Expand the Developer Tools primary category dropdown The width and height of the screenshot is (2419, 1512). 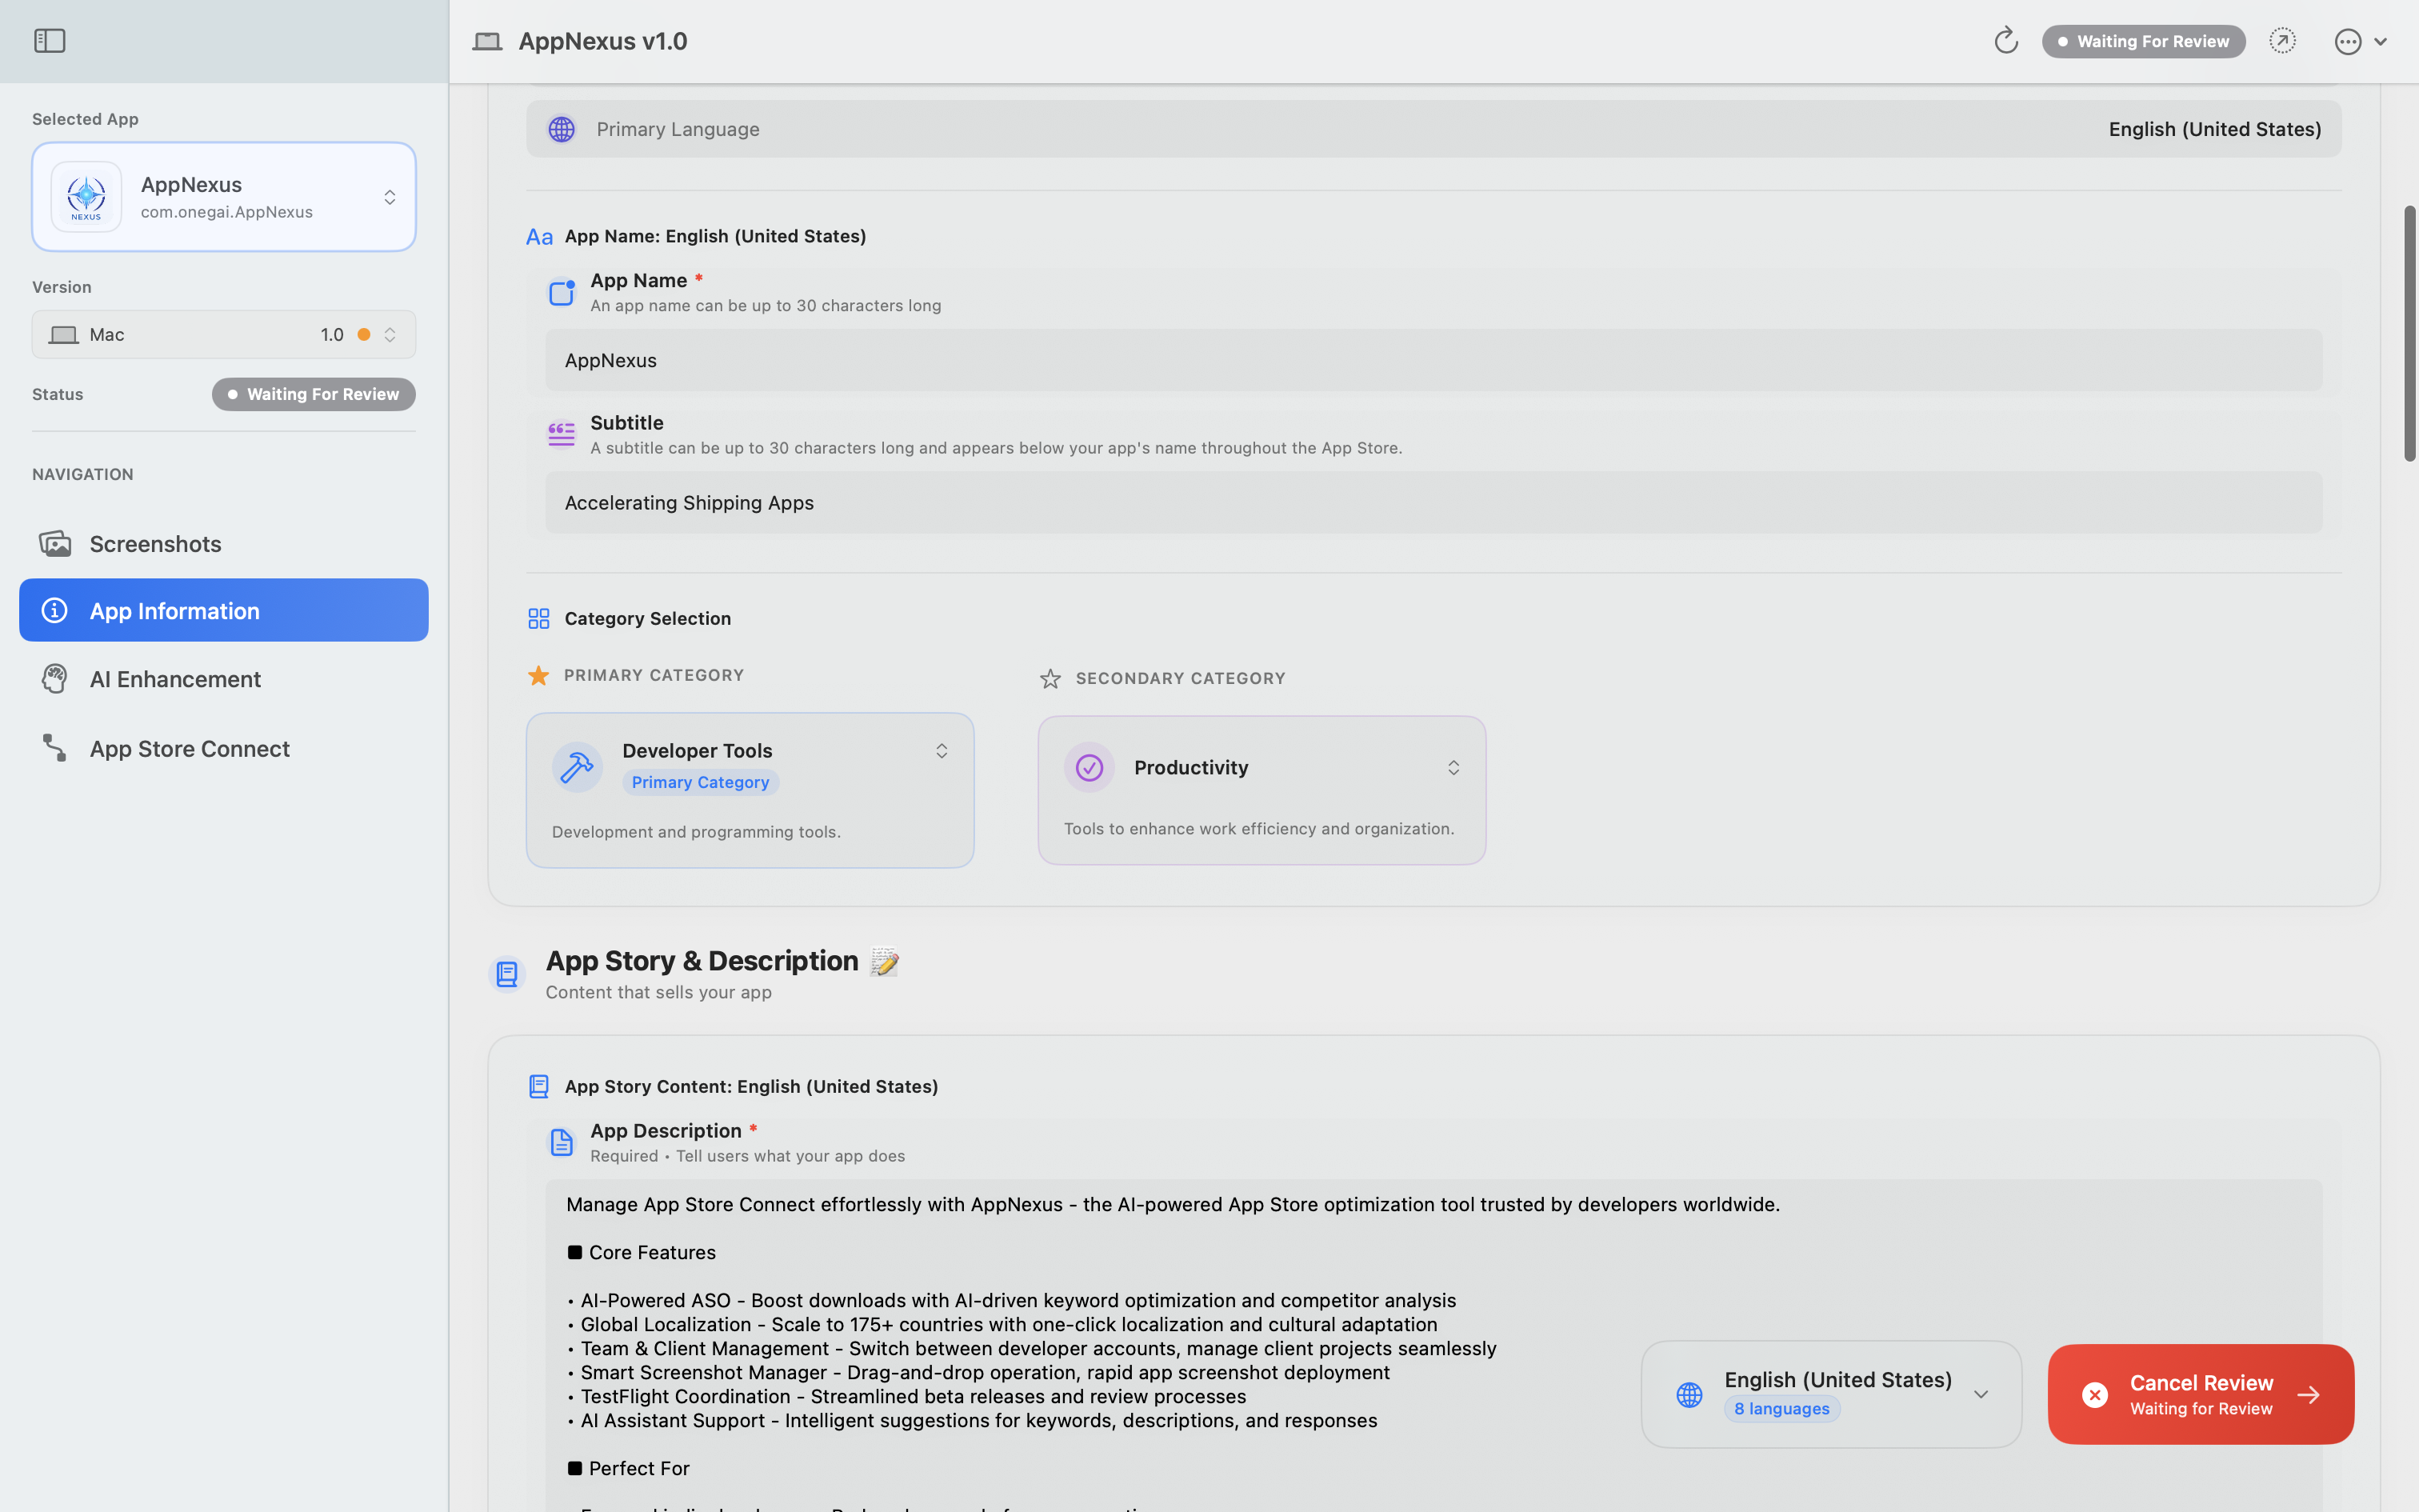tap(941, 751)
